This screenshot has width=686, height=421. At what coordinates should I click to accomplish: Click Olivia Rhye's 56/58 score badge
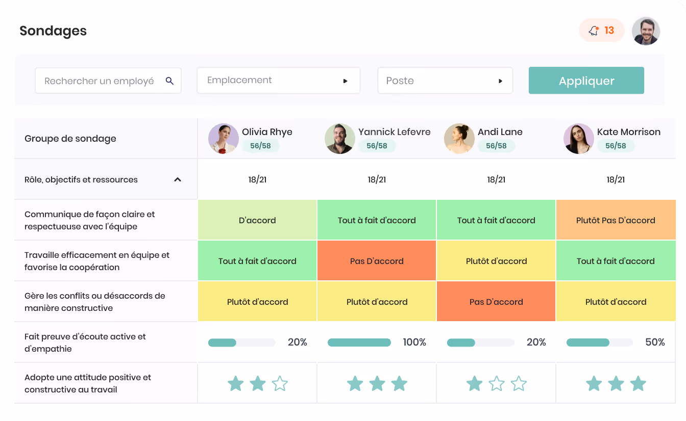coord(260,146)
